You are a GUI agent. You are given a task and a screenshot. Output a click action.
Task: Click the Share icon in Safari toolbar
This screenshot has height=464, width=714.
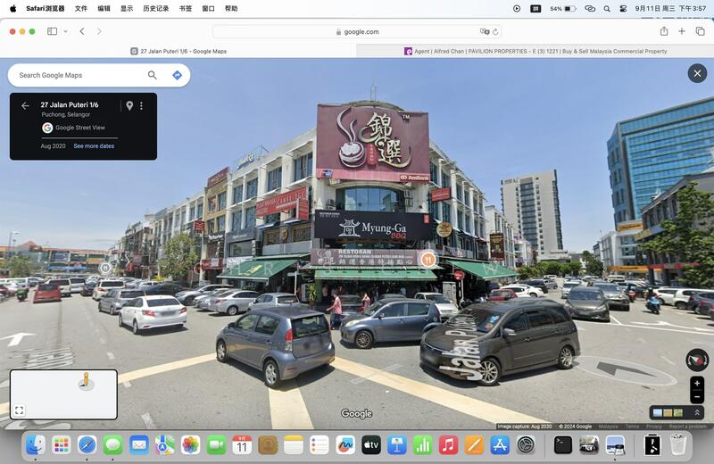pyautogui.click(x=664, y=31)
